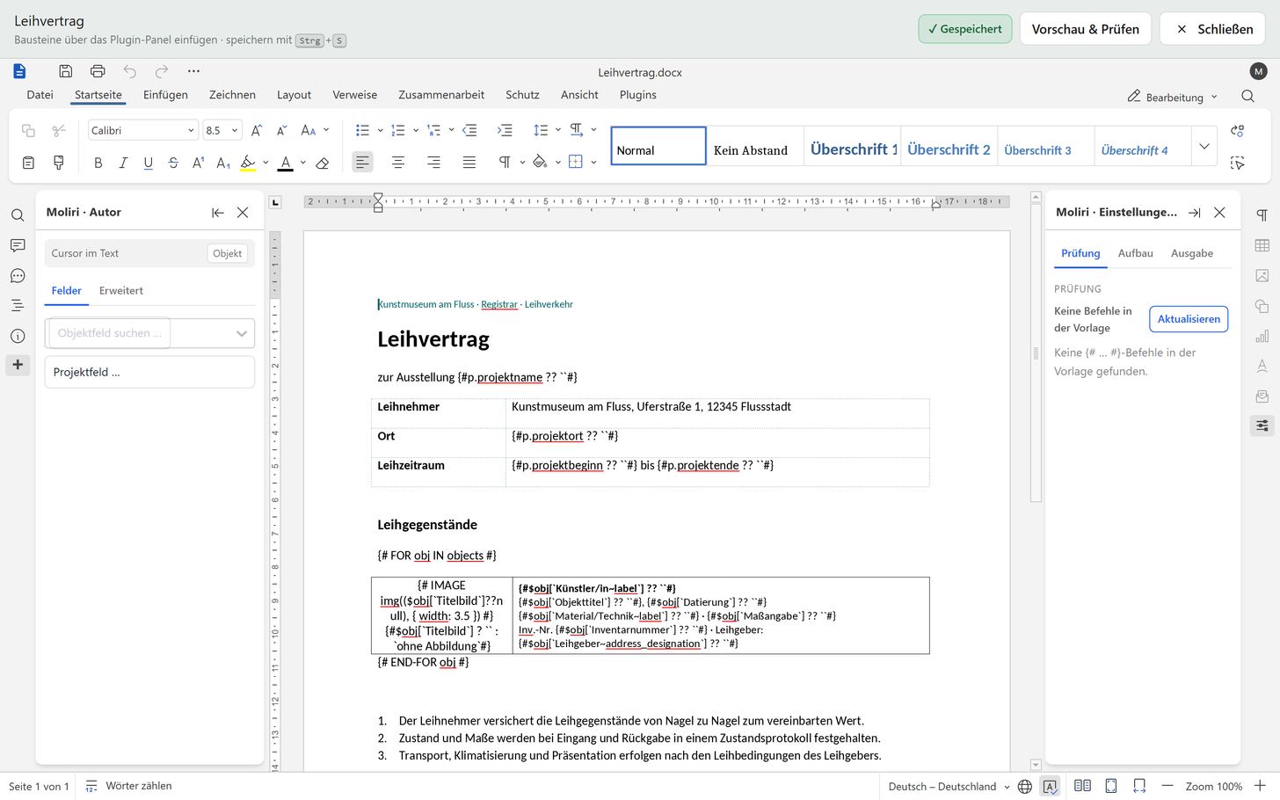Open the Bearbeitung mode dropdown

tap(1173, 97)
